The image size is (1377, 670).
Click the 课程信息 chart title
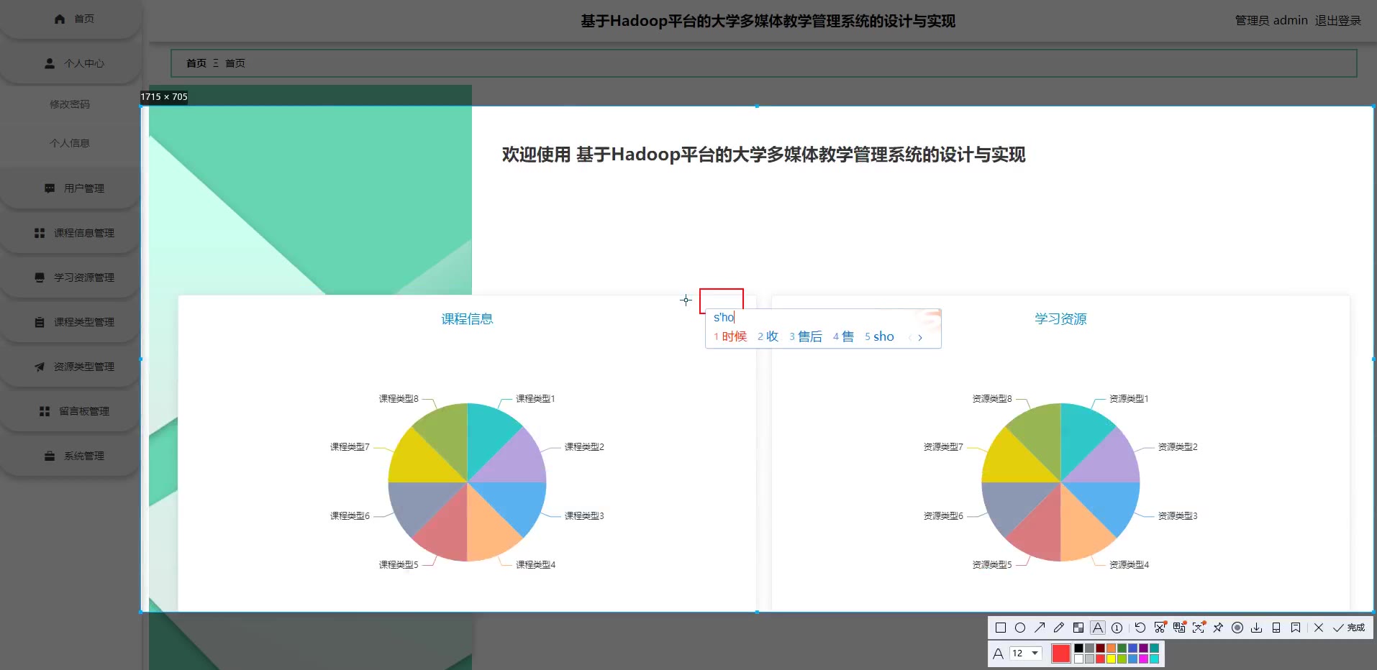tap(467, 318)
